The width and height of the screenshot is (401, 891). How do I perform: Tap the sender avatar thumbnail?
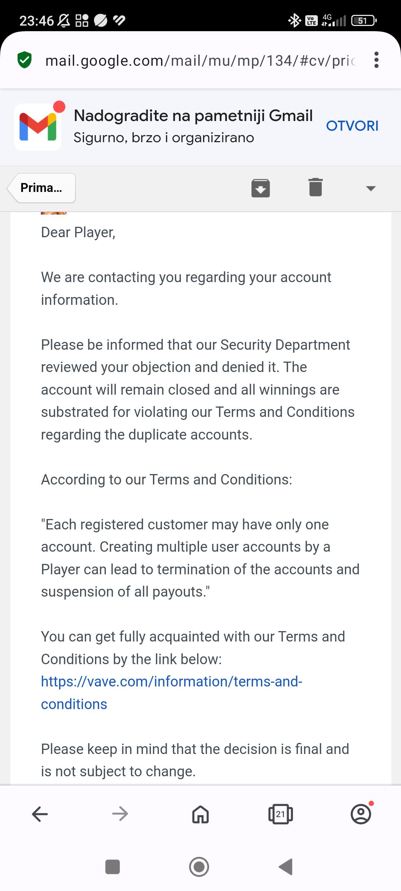click(53, 213)
